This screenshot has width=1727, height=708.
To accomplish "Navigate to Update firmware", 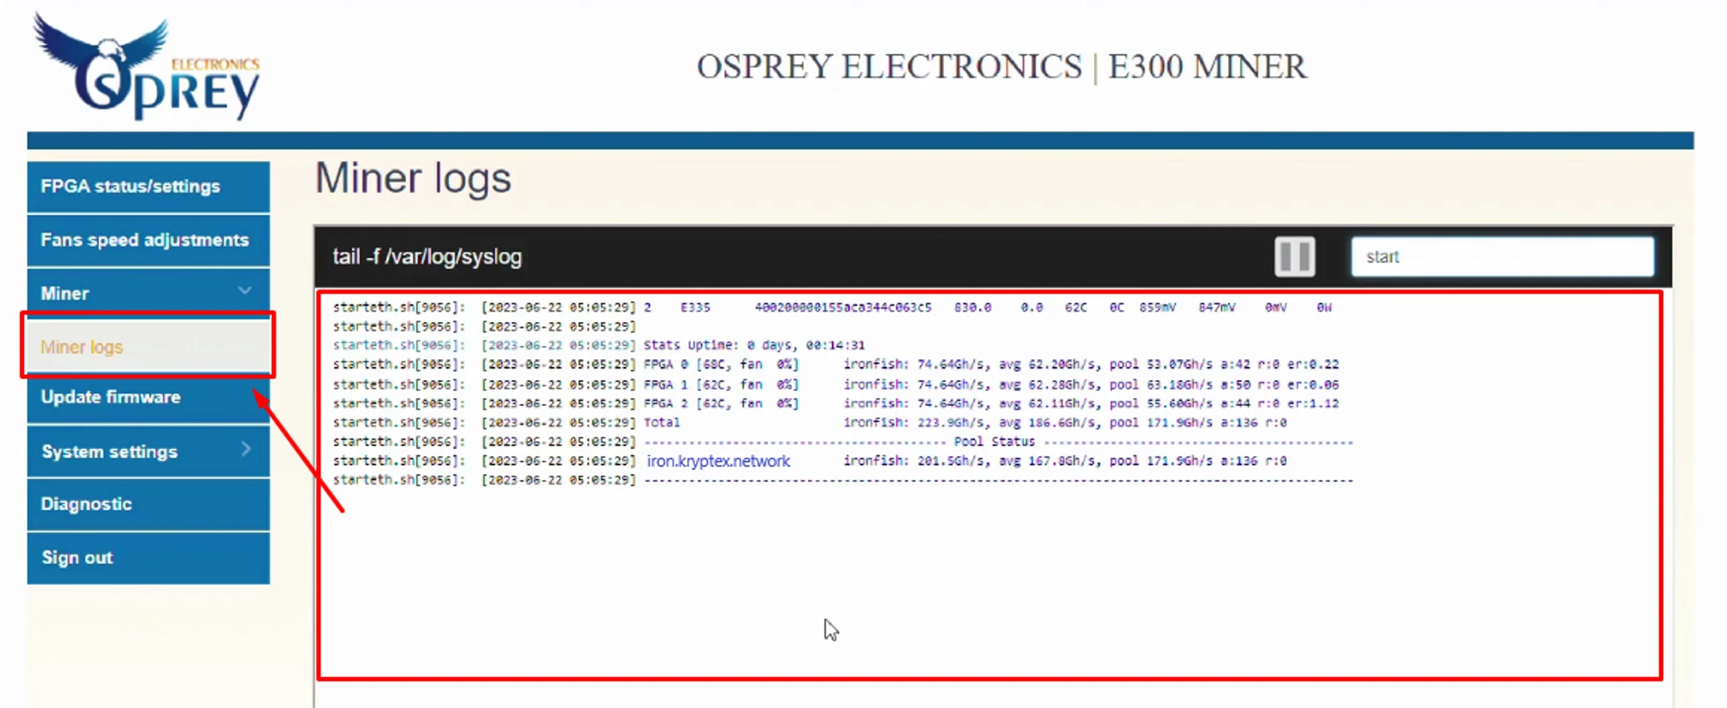I will tap(111, 397).
